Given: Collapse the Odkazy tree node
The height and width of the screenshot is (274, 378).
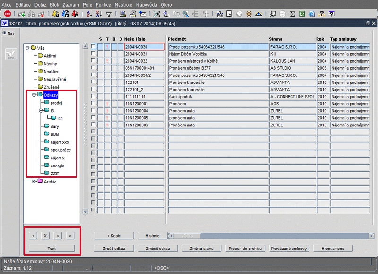Looking at the screenshot, I should 34,95.
